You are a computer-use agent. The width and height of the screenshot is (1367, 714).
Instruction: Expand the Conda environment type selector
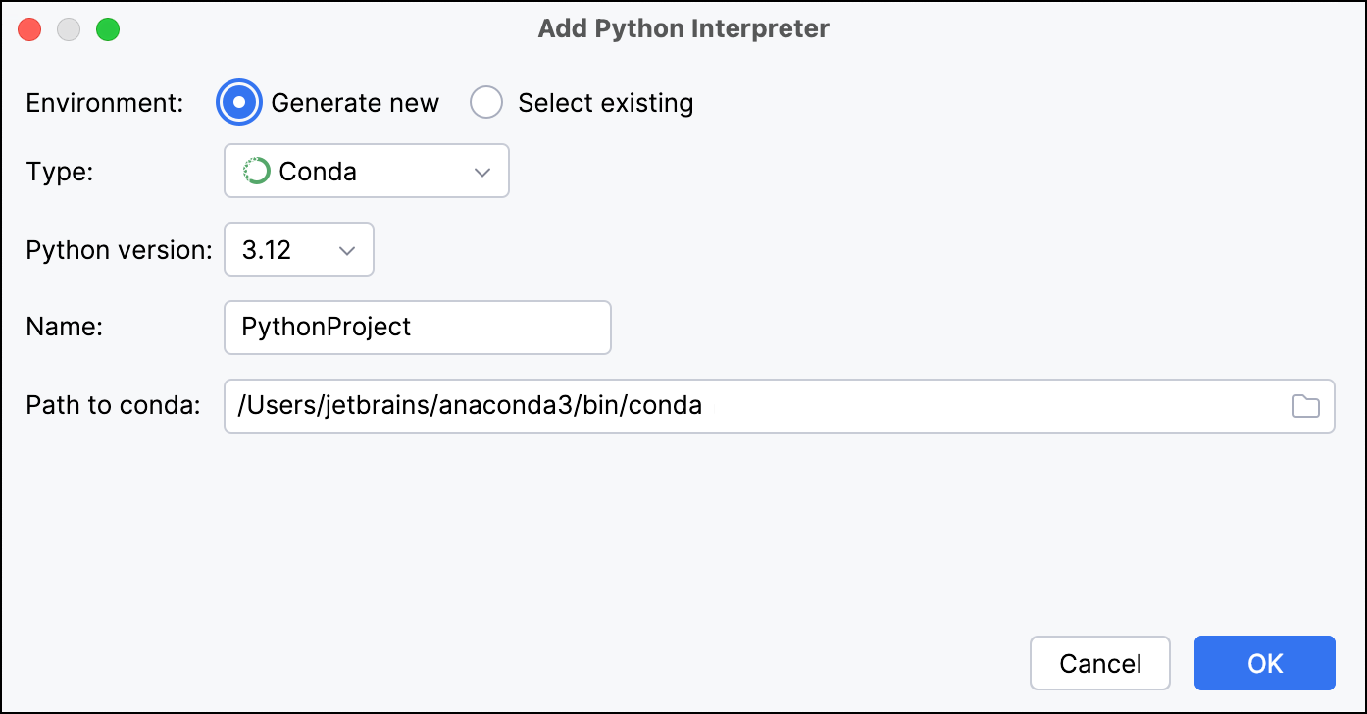click(366, 171)
